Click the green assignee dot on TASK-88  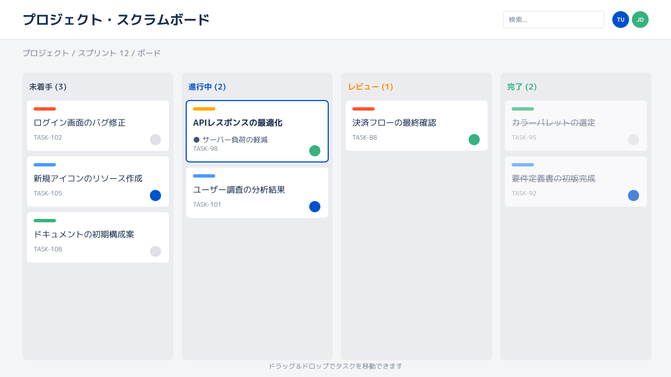coord(474,140)
